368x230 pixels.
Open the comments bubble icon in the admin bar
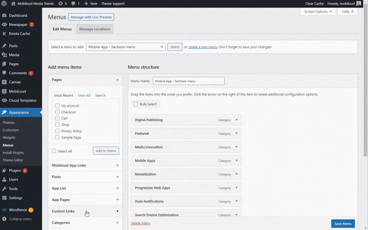click(73, 4)
